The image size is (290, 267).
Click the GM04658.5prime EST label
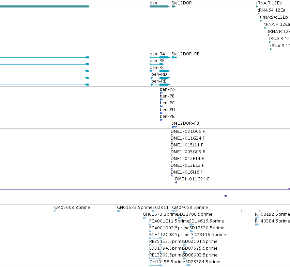coord(190,208)
